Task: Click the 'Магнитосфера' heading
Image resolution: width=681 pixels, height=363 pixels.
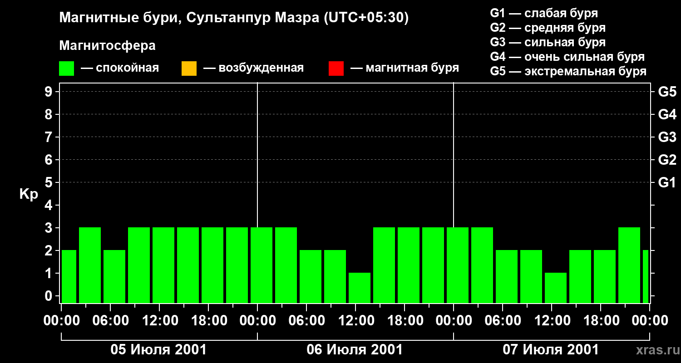Action: [x=107, y=46]
